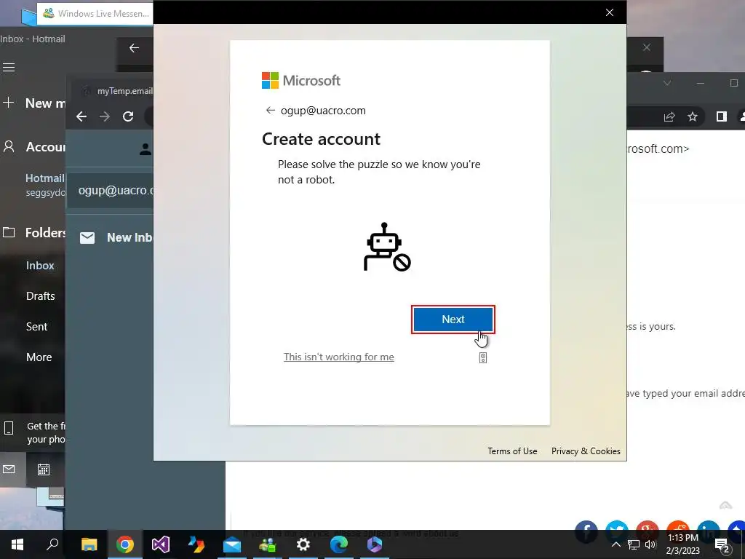Reload the myTemp.email page

tap(128, 116)
